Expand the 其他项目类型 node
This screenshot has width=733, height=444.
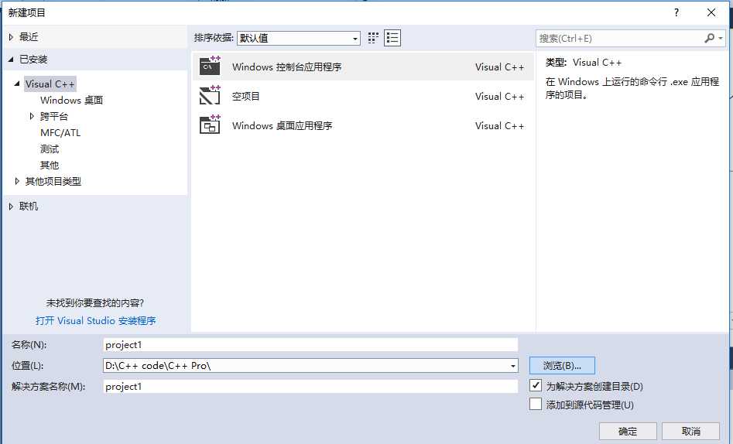(x=17, y=181)
